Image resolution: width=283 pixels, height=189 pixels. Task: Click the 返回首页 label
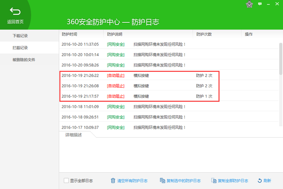point(15,22)
